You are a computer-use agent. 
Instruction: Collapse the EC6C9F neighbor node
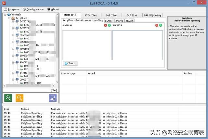coord(13,62)
